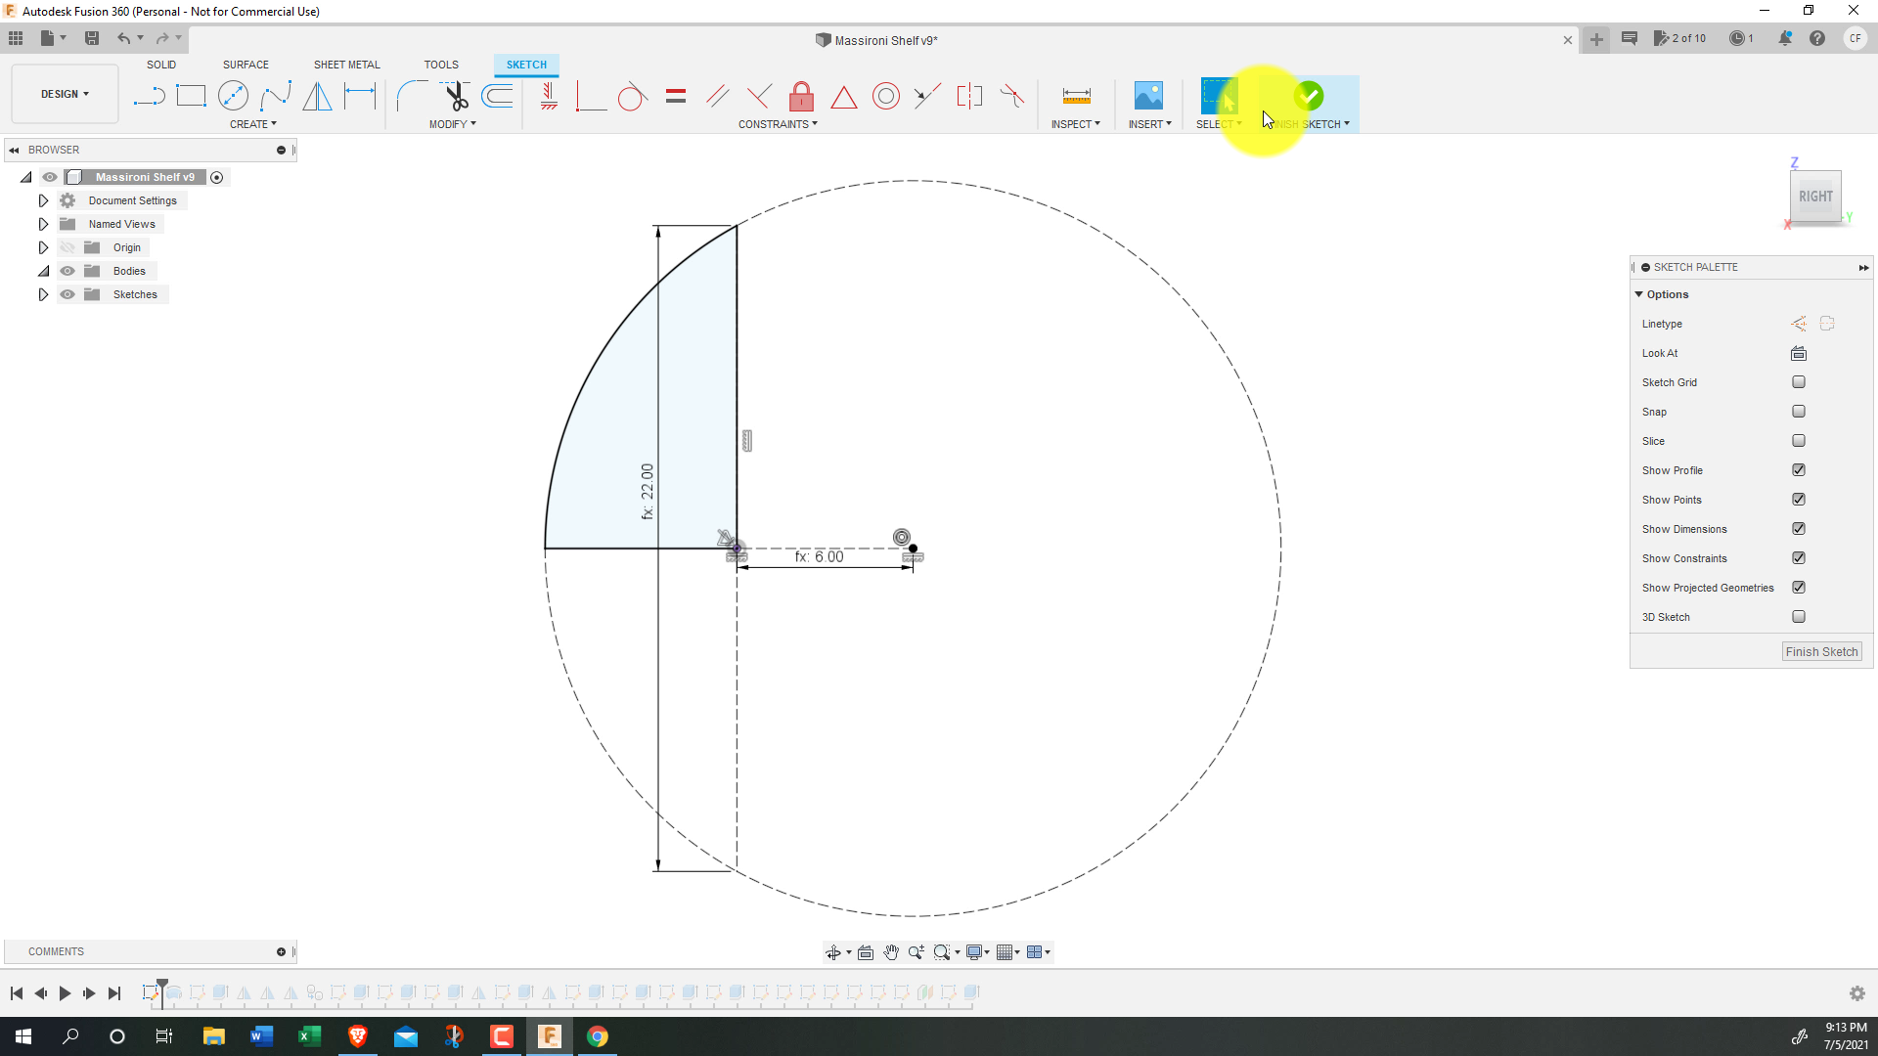Open the CONSTRAINTS dropdown menu
Image resolution: width=1878 pixels, height=1056 pixels.
(x=778, y=124)
